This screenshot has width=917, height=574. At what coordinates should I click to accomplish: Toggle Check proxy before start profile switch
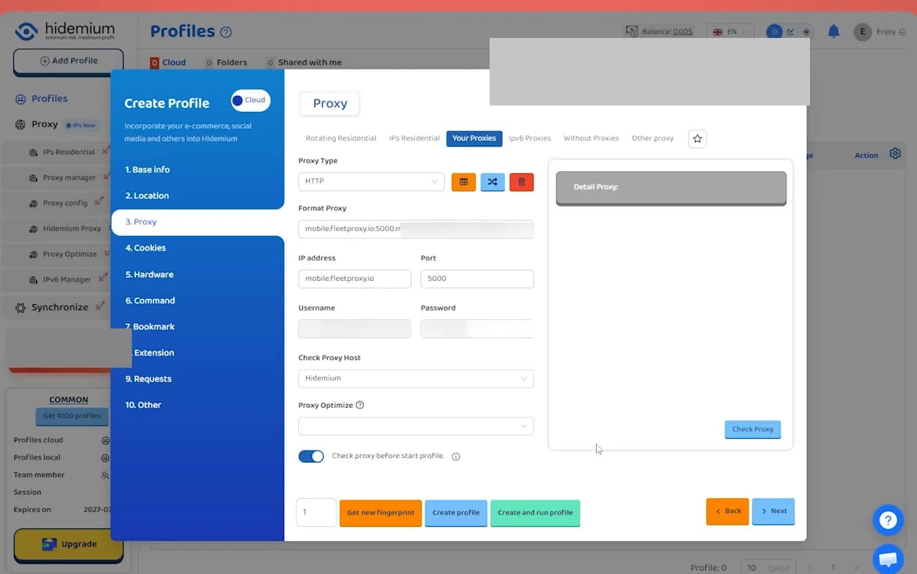[x=311, y=457]
